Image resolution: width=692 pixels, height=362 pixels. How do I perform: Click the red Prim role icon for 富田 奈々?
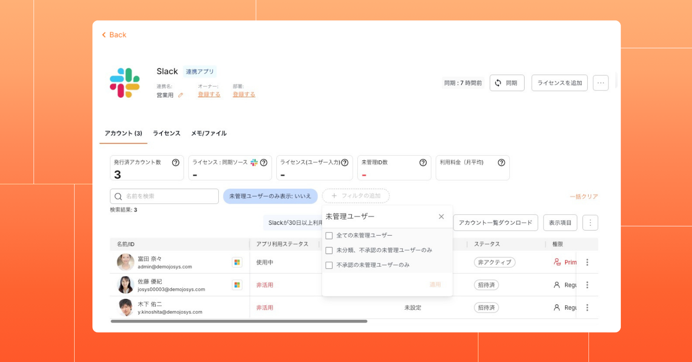click(557, 262)
